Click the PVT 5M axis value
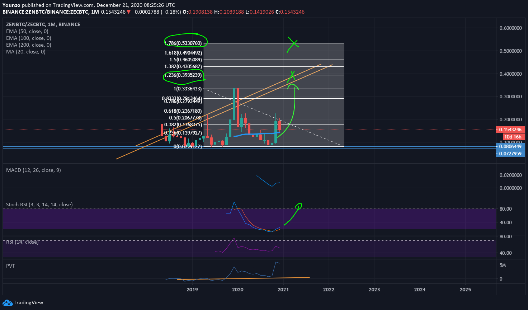528x310 pixels. [x=503, y=266]
